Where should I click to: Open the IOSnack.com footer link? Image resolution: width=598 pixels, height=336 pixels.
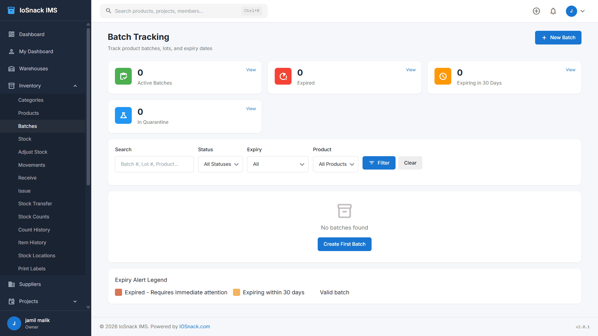pyautogui.click(x=194, y=326)
